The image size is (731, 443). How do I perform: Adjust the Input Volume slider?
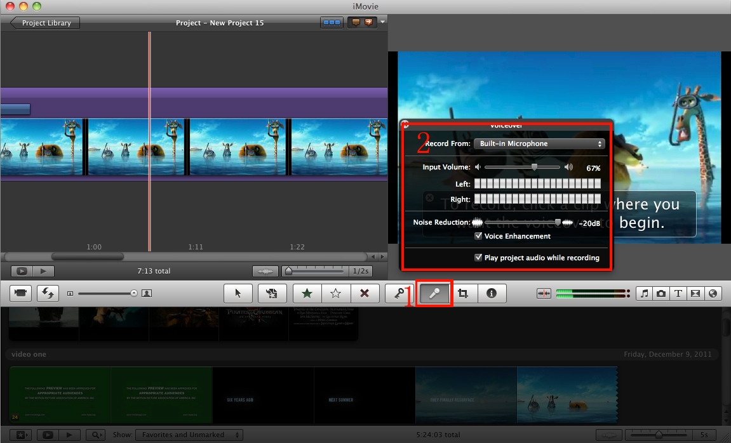[534, 167]
